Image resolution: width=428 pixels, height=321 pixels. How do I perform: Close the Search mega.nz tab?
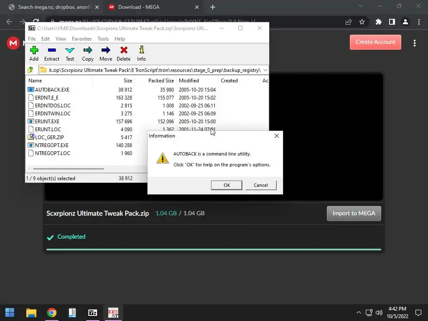[x=97, y=7]
